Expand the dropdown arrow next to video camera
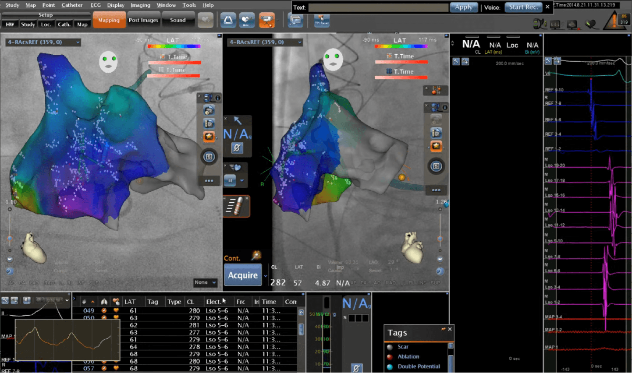The width and height of the screenshot is (632, 373). tap(277, 20)
